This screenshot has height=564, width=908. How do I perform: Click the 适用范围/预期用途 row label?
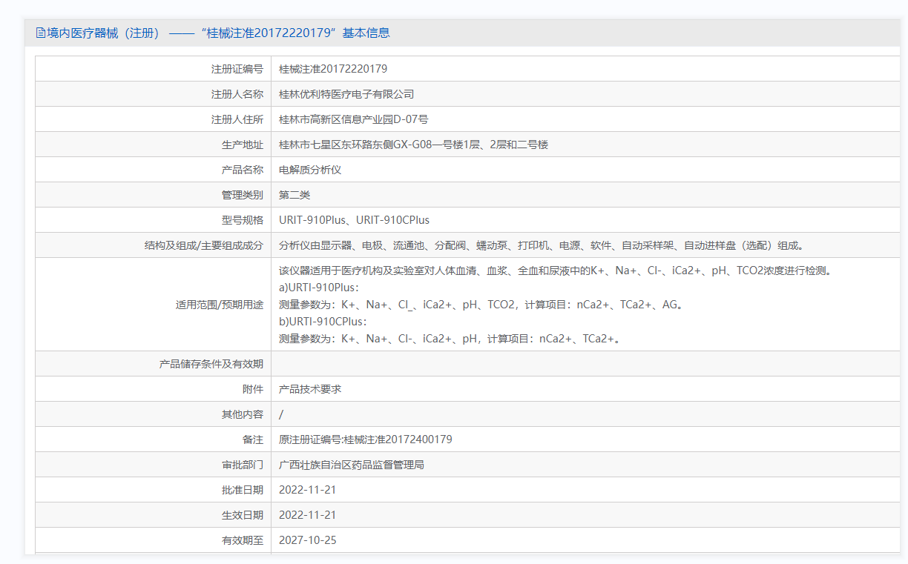coord(219,305)
